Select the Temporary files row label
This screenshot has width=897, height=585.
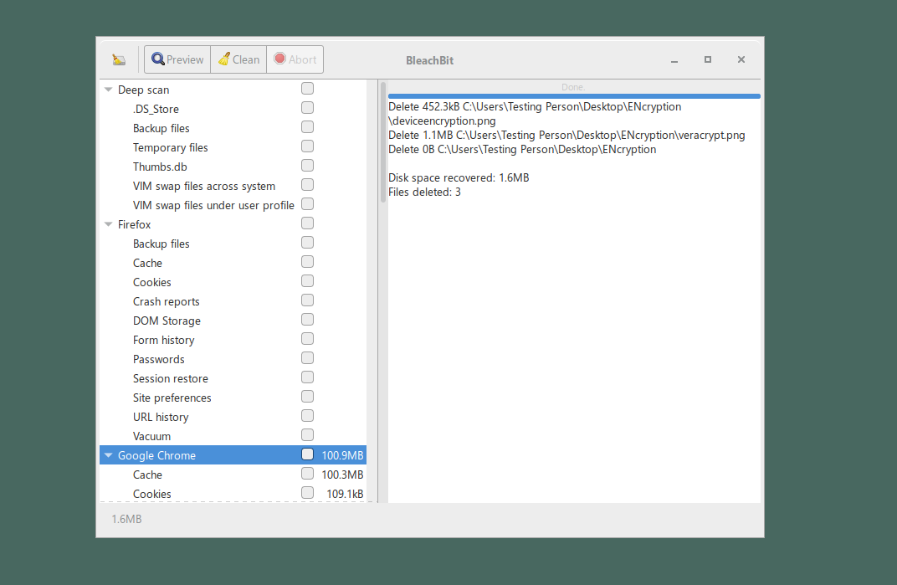click(171, 147)
